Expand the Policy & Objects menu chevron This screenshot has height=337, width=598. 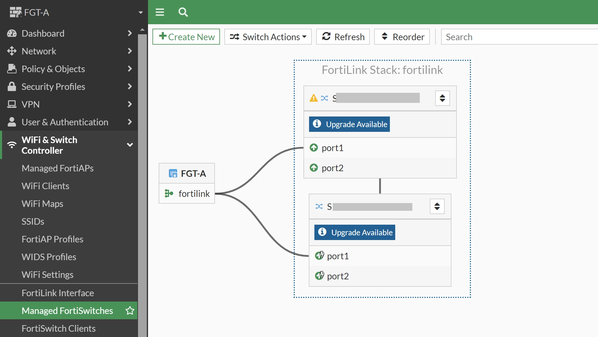pyautogui.click(x=130, y=69)
